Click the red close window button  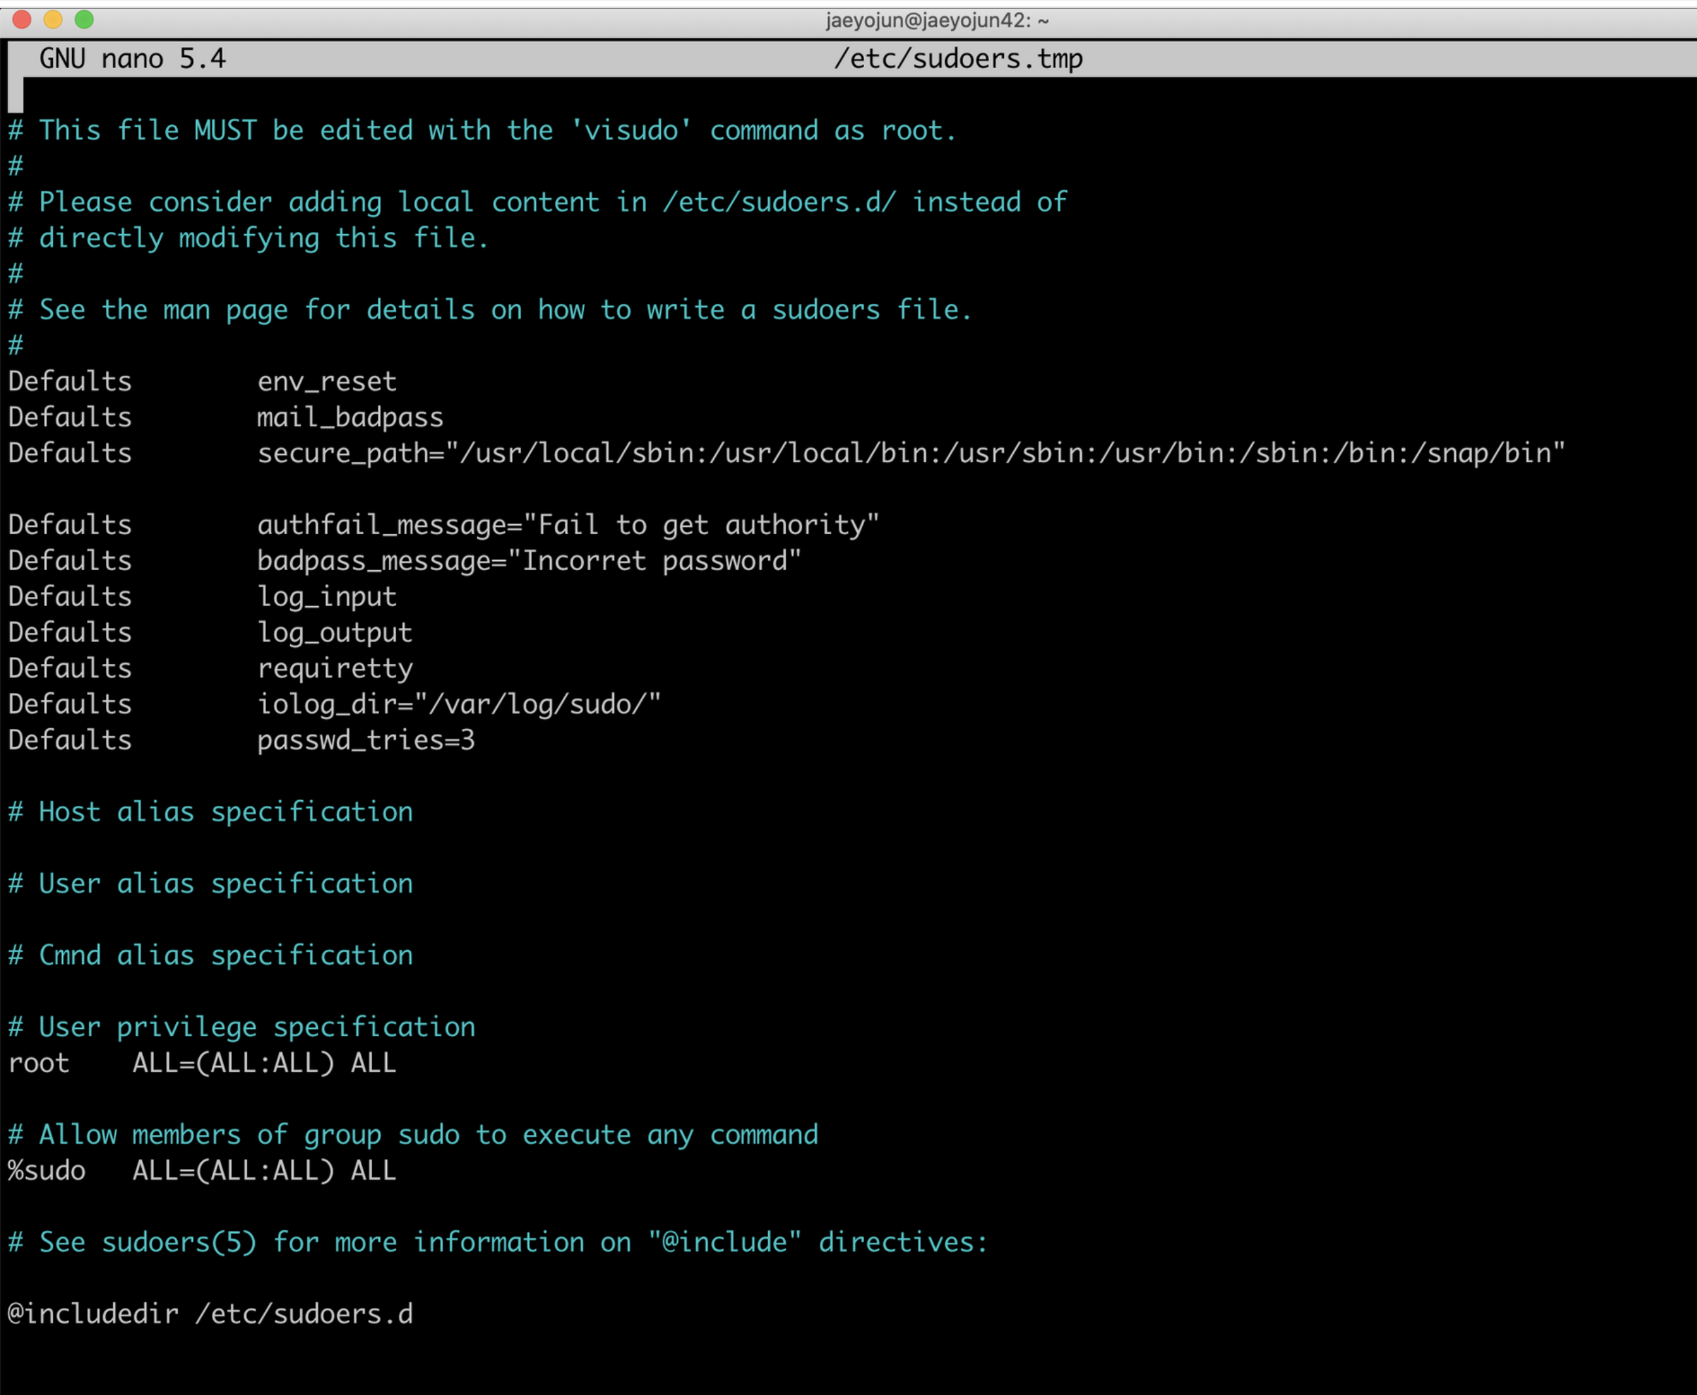[x=22, y=20]
